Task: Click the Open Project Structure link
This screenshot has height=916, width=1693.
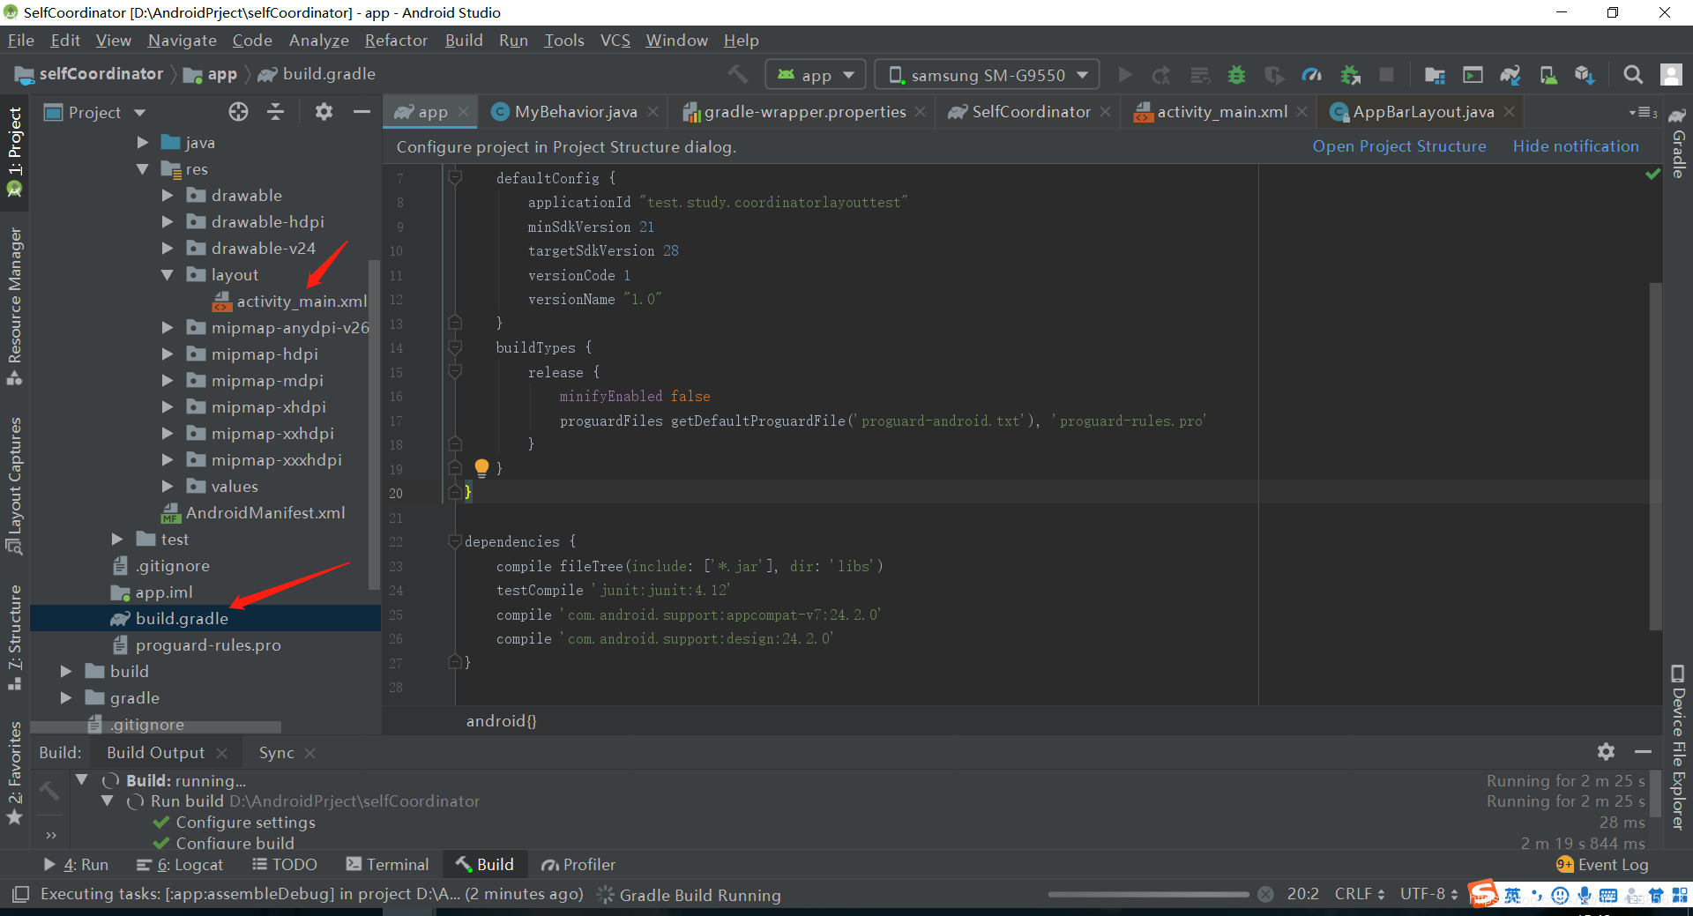Action: [1398, 146]
